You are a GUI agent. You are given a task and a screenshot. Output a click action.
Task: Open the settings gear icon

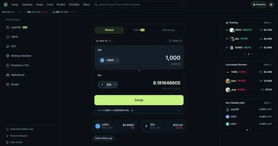(x=271, y=5)
